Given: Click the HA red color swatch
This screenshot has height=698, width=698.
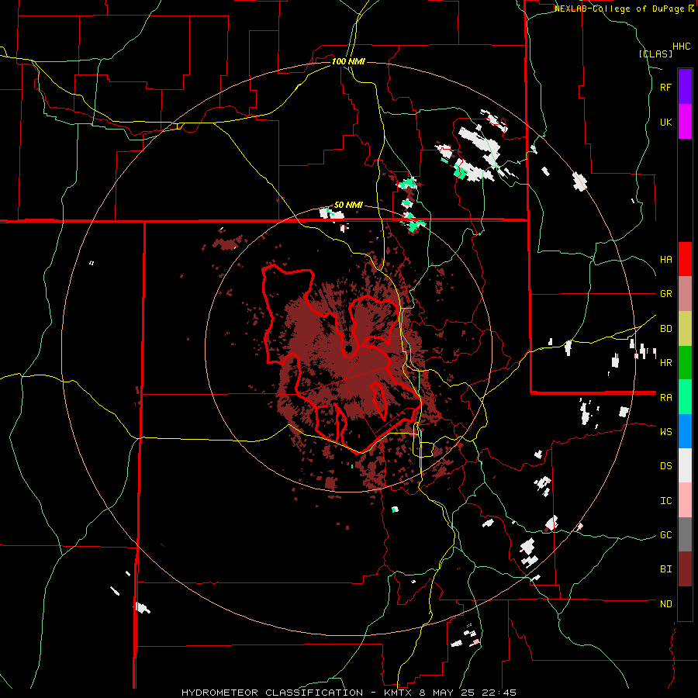Looking at the screenshot, I should [685, 259].
